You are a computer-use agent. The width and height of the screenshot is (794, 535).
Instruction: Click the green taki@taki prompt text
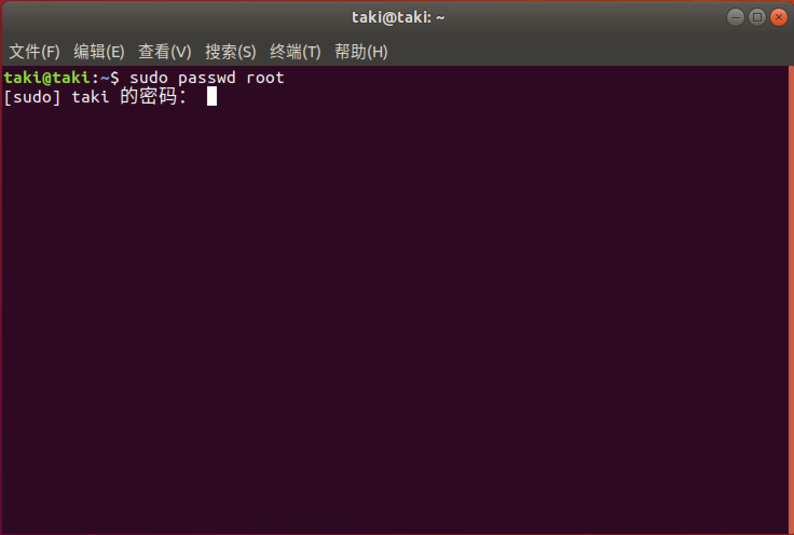click(47, 78)
